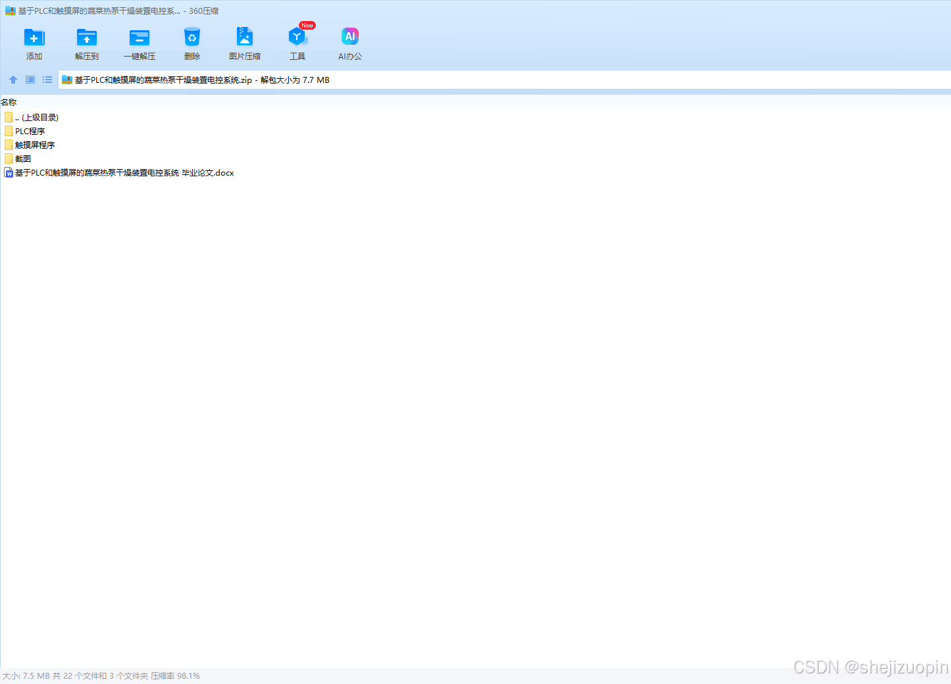
Task: Select the 截图 folder icon
Action: [9, 159]
